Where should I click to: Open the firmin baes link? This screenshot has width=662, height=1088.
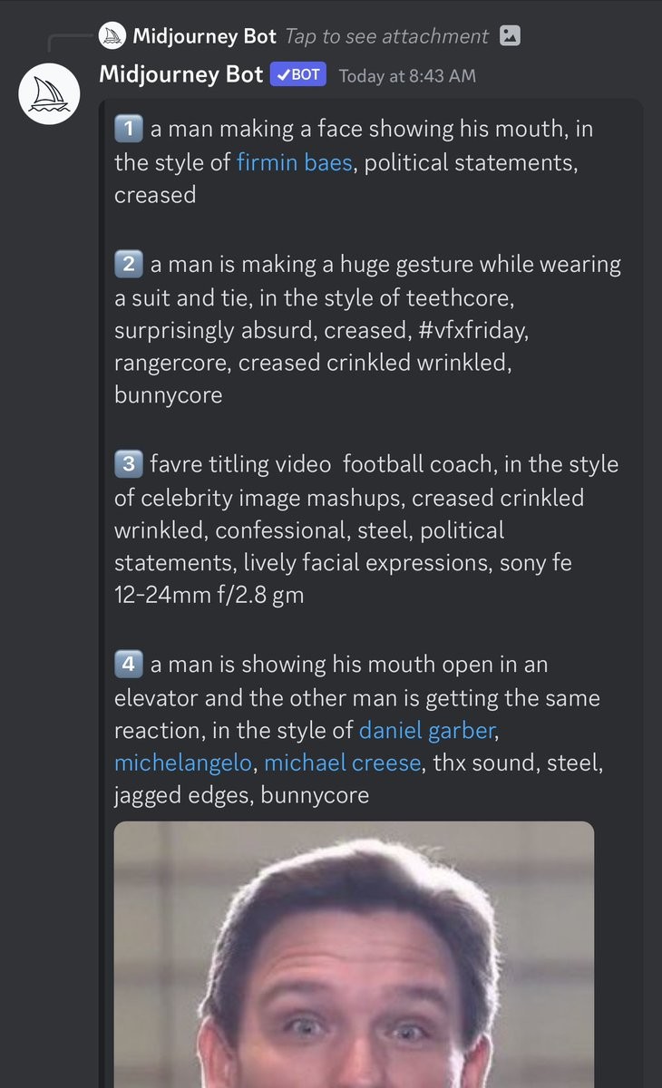point(294,163)
